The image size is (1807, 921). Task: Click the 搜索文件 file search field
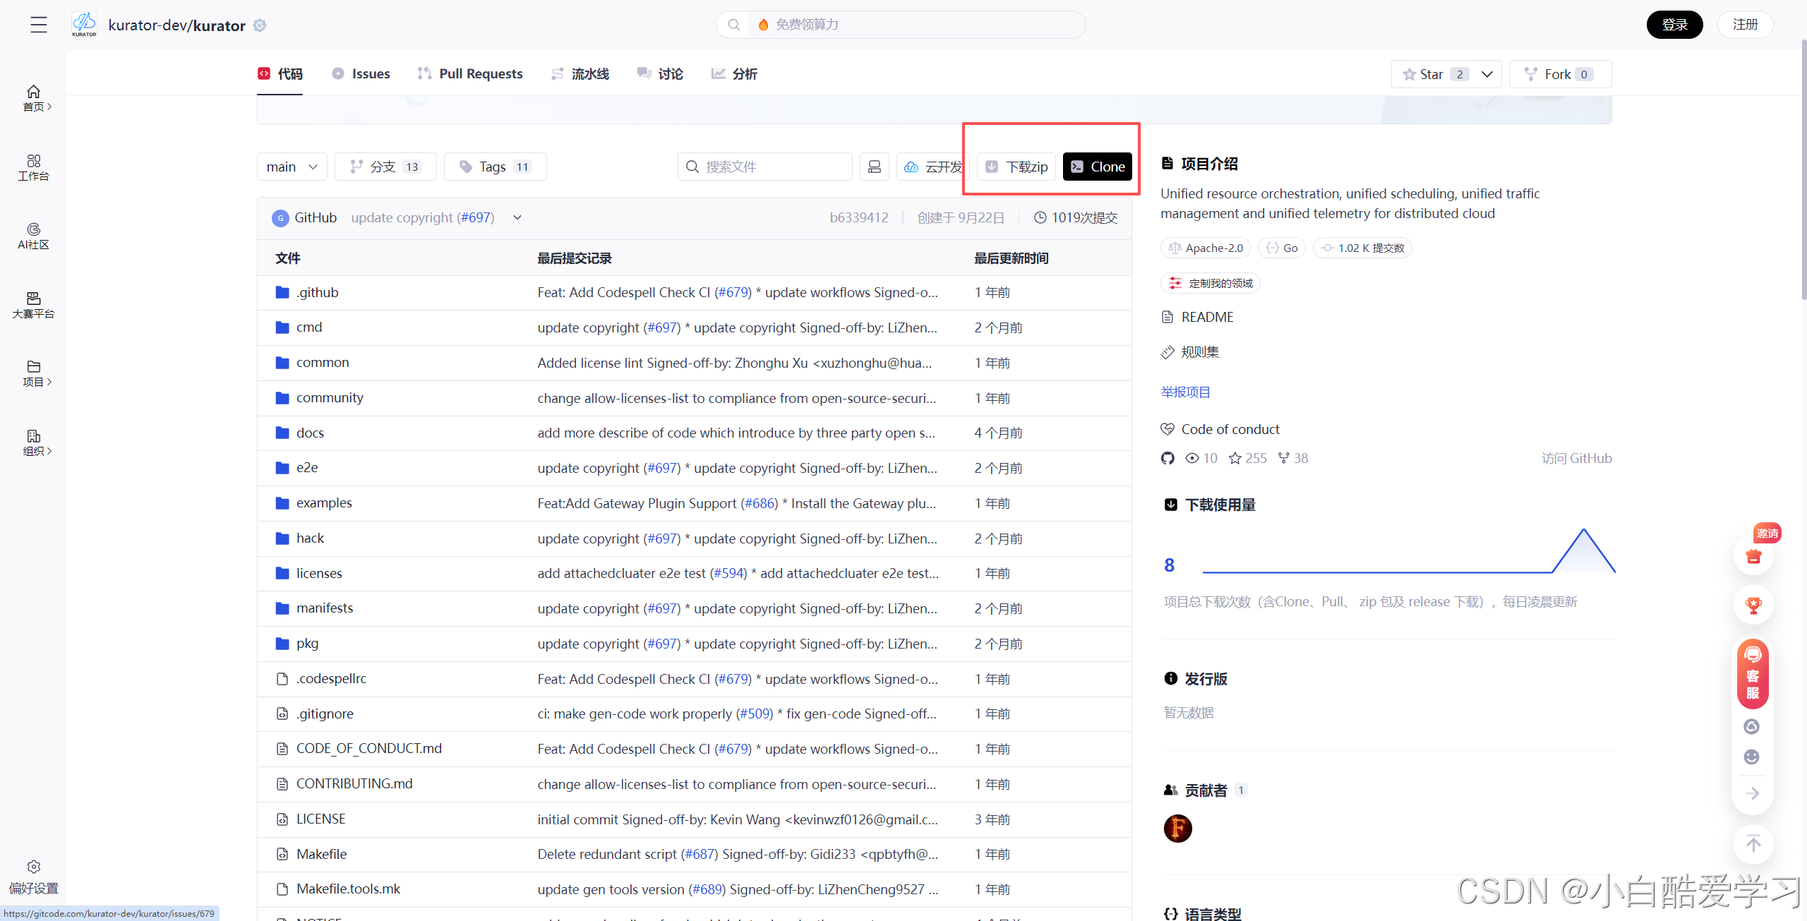[x=765, y=167]
